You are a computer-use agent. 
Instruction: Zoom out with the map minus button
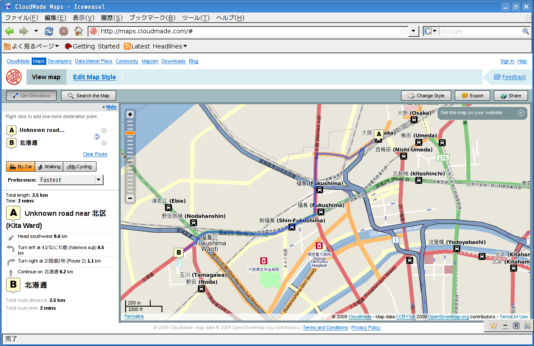coord(130,199)
